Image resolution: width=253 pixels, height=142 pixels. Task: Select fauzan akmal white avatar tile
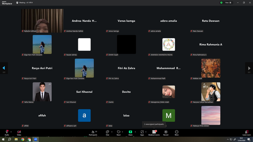pyautogui.click(x=84, y=45)
